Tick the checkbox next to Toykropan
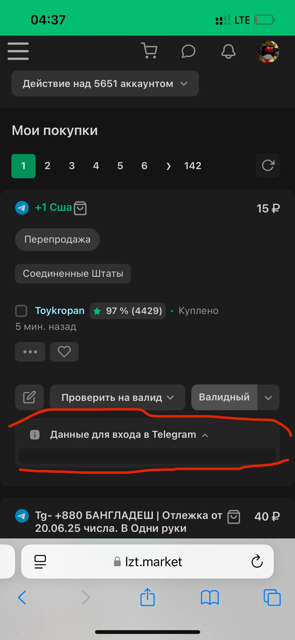Screen dimensions: 295x640 [x=21, y=311]
